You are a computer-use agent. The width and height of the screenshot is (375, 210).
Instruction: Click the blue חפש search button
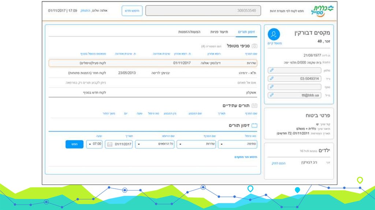[x=74, y=144]
